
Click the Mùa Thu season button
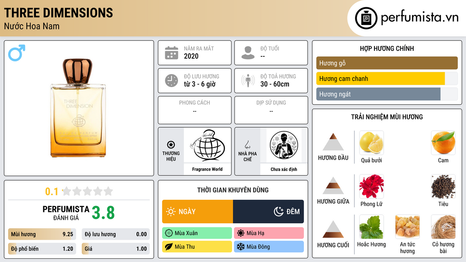point(197,247)
